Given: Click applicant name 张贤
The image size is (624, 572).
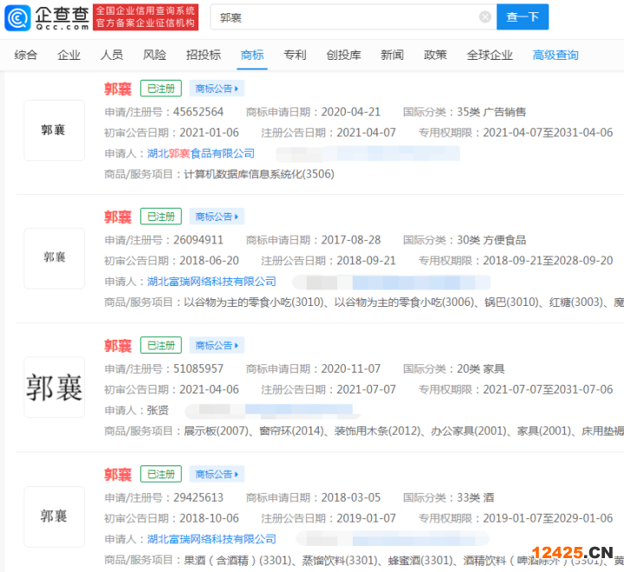Looking at the screenshot, I should point(158,410).
